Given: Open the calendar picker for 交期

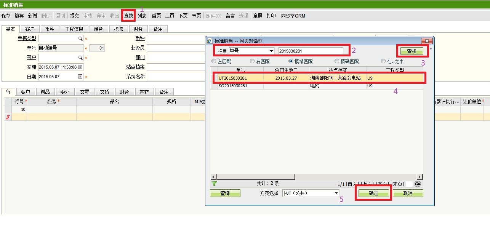Looking at the screenshot, I should [x=80, y=67].
